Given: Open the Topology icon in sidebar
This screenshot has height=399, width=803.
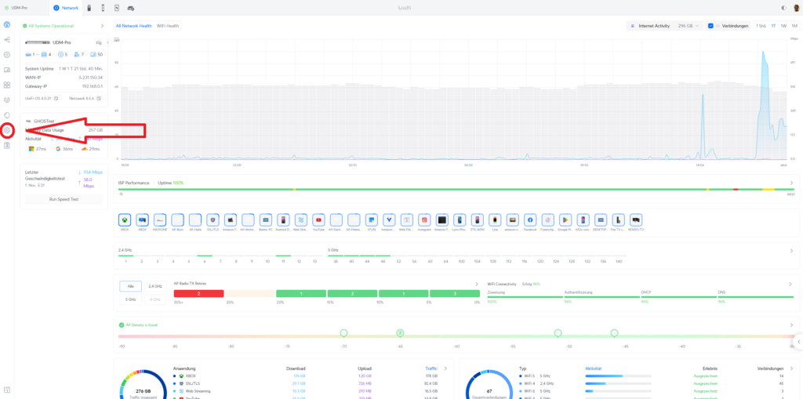Looking at the screenshot, I should click(7, 40).
